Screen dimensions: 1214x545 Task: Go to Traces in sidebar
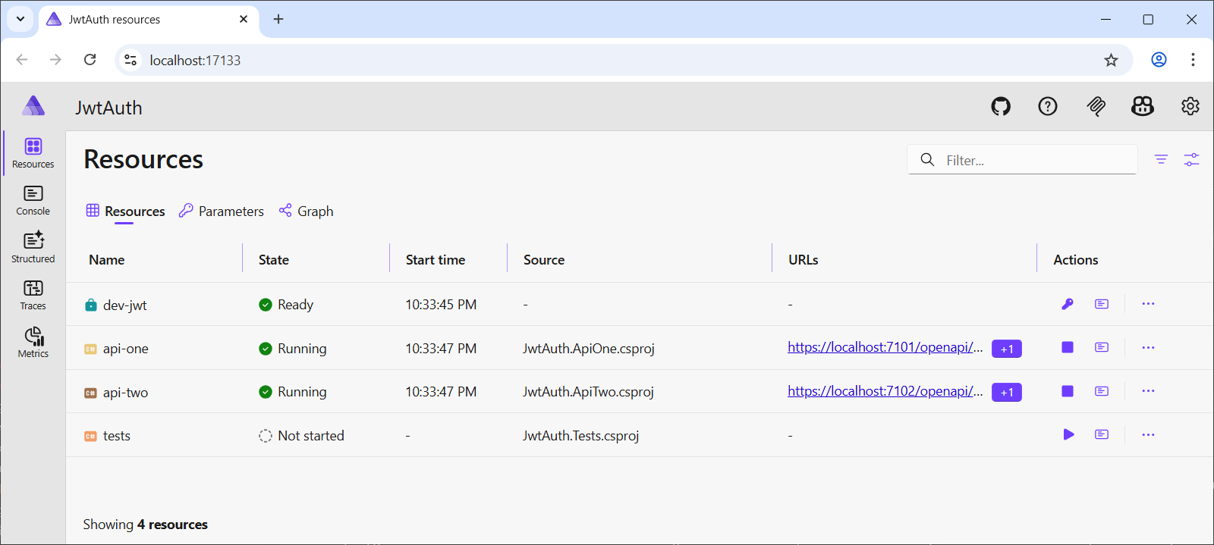click(x=33, y=296)
